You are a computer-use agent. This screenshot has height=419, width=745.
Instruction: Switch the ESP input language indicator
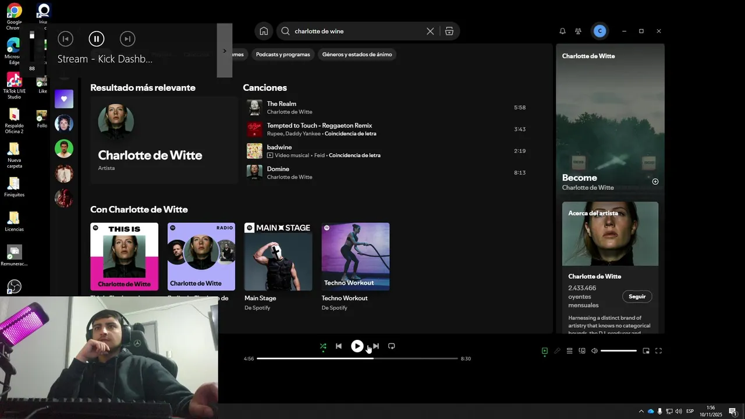[x=690, y=411]
